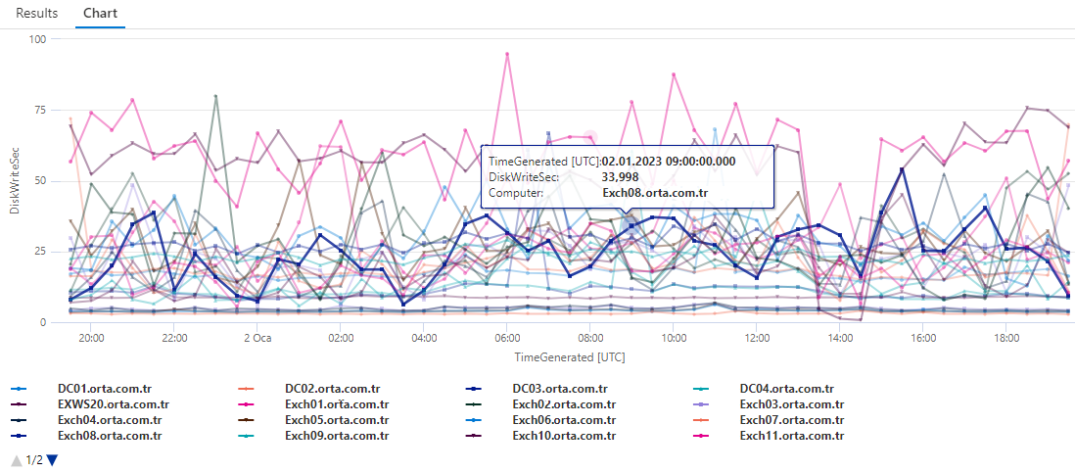
Task: Click the 06:00 x-axis tick label
Action: pyautogui.click(x=506, y=338)
